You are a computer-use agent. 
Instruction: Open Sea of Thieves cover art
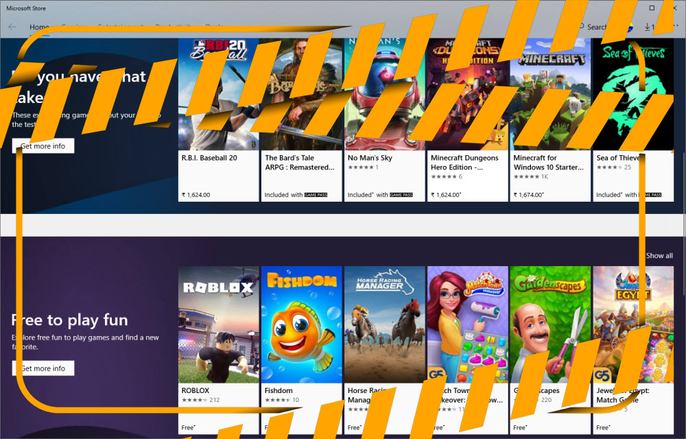(633, 95)
